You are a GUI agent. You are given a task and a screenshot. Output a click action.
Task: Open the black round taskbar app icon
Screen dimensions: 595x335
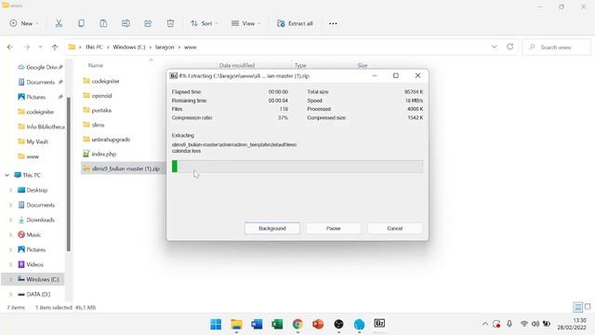pos(338,324)
